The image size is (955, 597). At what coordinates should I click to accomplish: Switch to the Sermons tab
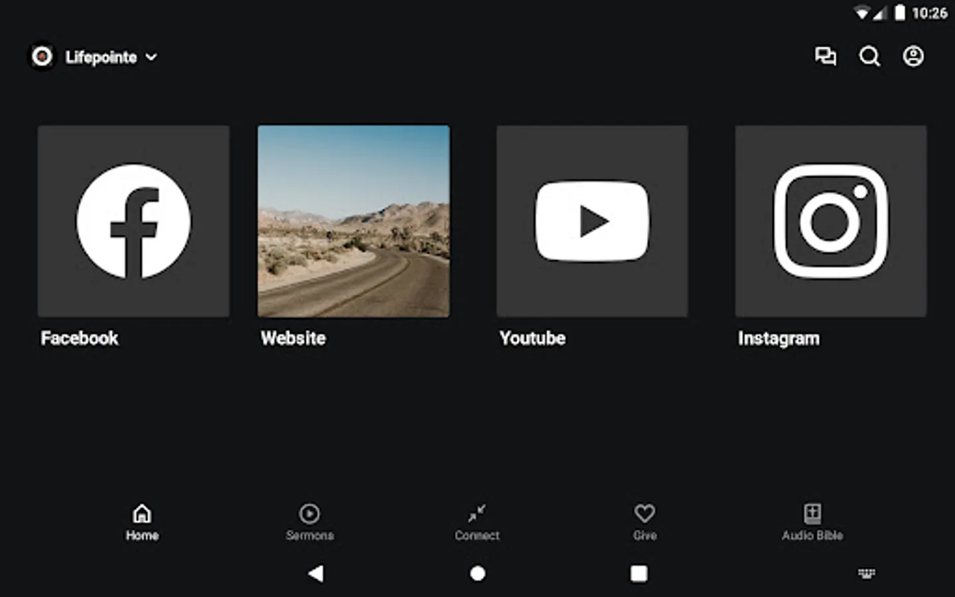[x=310, y=523]
